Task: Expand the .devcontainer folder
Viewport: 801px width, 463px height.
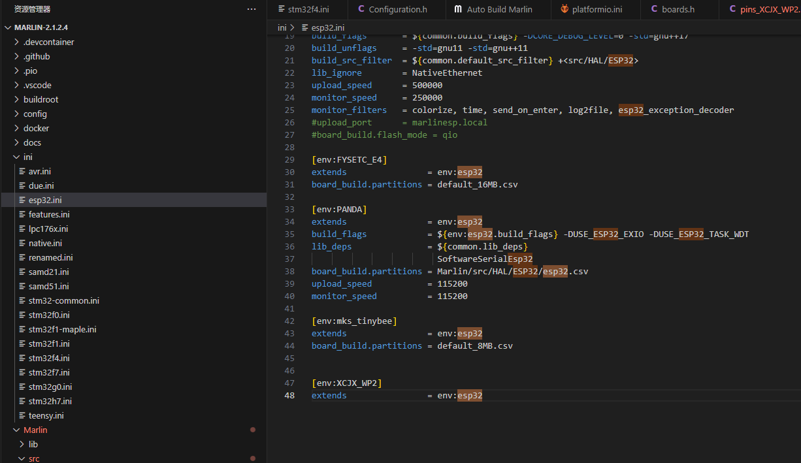Action: 133,42
